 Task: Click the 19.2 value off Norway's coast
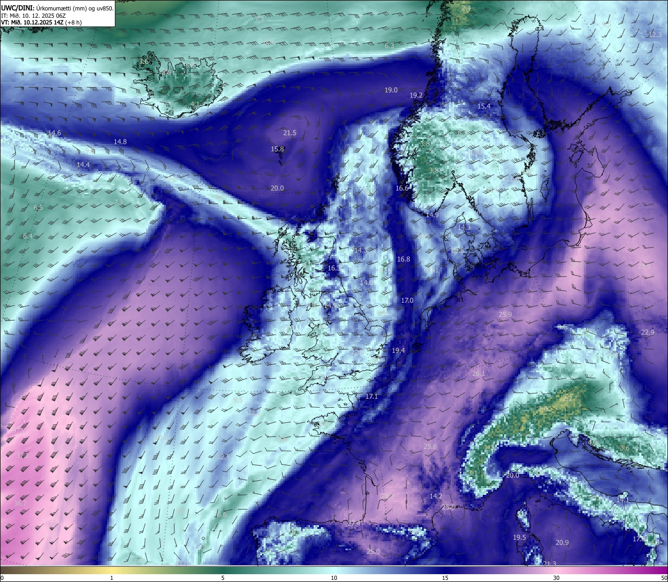click(x=416, y=96)
